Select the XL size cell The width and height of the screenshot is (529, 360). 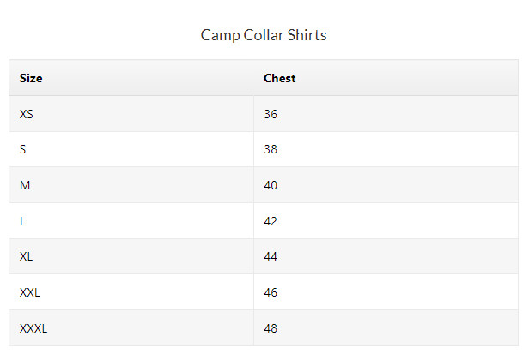[x=27, y=256]
